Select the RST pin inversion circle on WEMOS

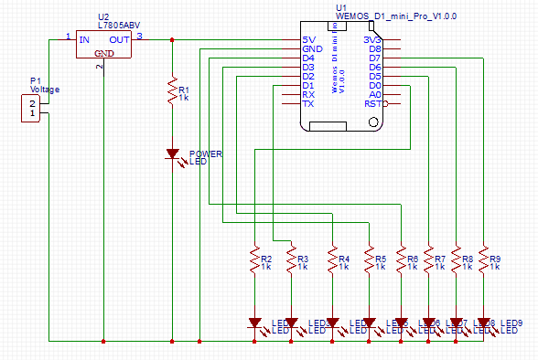click(x=385, y=104)
